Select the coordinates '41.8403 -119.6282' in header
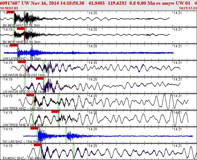The height and width of the screenshot is (160, 197). (x=107, y=3)
